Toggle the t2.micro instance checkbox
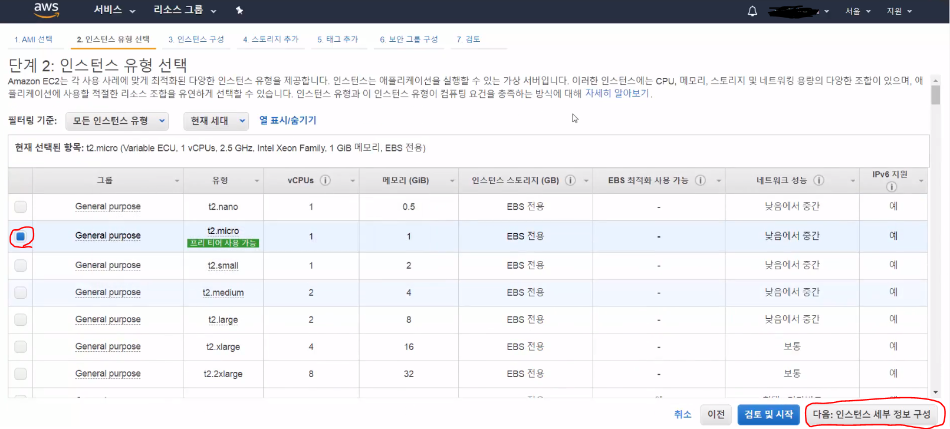This screenshot has height=429, width=950. click(21, 236)
